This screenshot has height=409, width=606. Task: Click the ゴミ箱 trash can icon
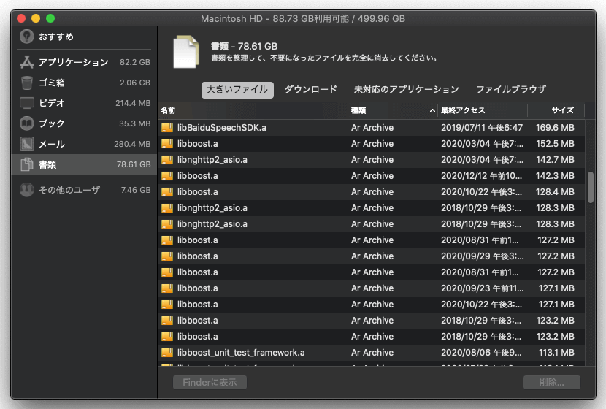coord(27,83)
